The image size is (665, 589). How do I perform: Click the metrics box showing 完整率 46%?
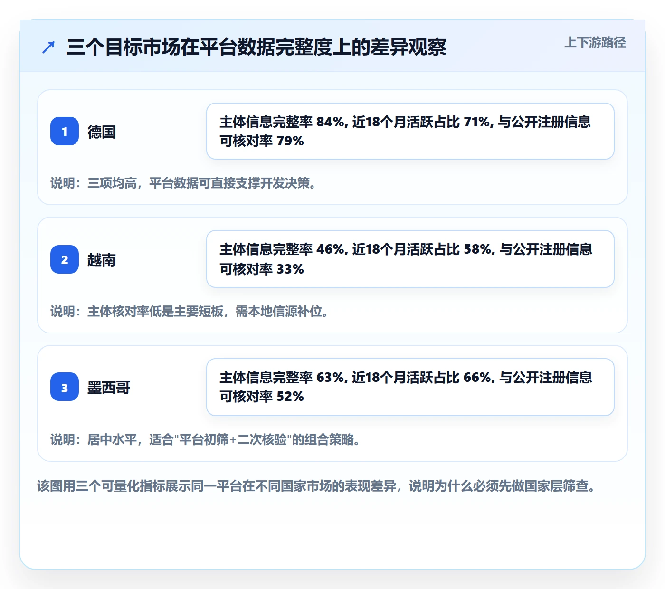click(x=410, y=259)
